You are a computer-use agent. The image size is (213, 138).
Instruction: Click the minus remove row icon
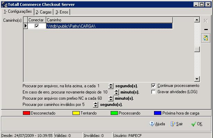206,30
